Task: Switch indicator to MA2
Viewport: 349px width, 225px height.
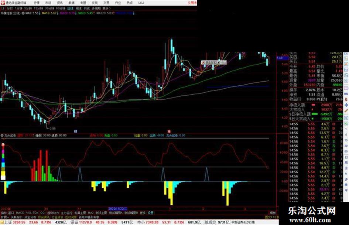Action: click(x=90, y=213)
